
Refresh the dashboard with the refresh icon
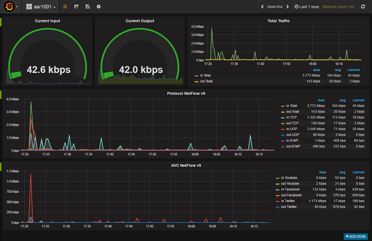point(363,6)
